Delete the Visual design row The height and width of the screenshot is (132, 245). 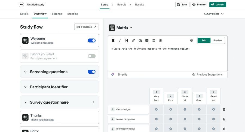pos(224,109)
